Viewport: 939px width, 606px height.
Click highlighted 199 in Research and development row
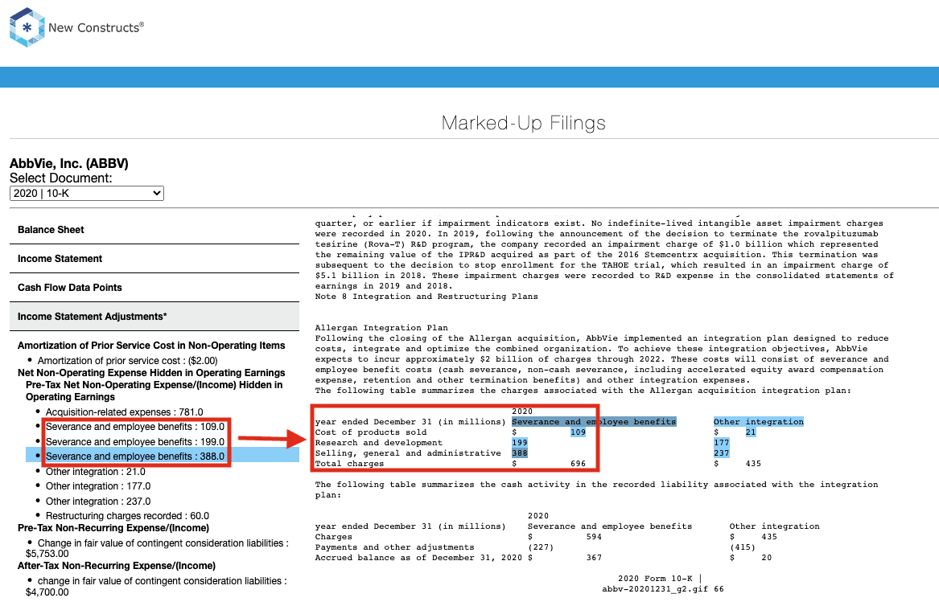pos(520,443)
